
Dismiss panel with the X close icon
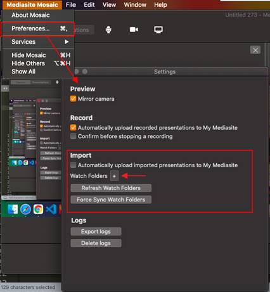pos(255,50)
